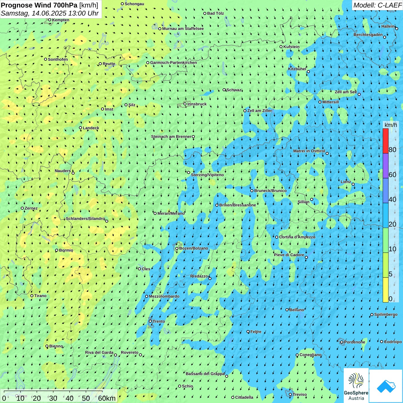Select the yellow 0–5 km/h legend color
Image resolution: width=403 pixels, height=403 pixels.
click(x=385, y=290)
